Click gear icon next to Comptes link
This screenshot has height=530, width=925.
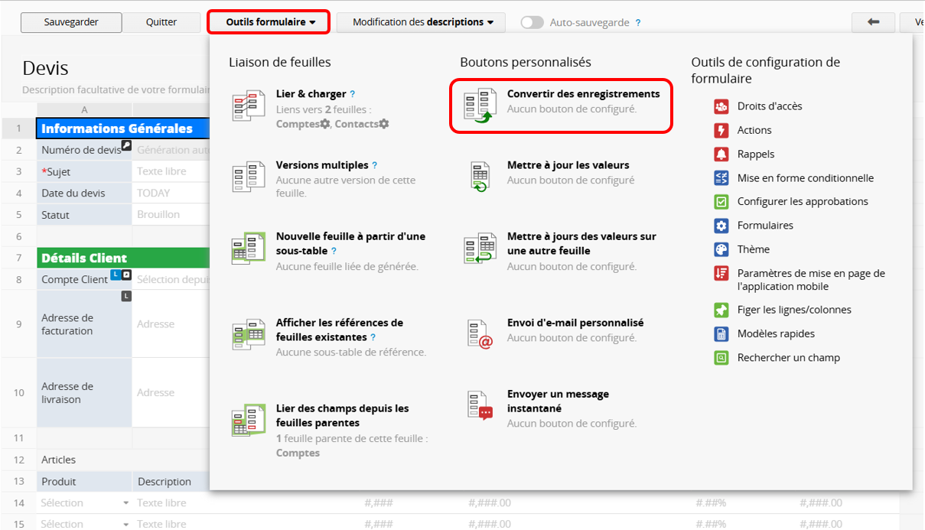pos(325,124)
